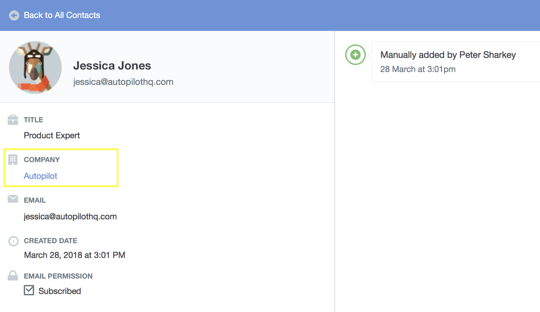Toggle the email permission Subscribed state
Viewport: 540px width, 312px height.
point(29,290)
